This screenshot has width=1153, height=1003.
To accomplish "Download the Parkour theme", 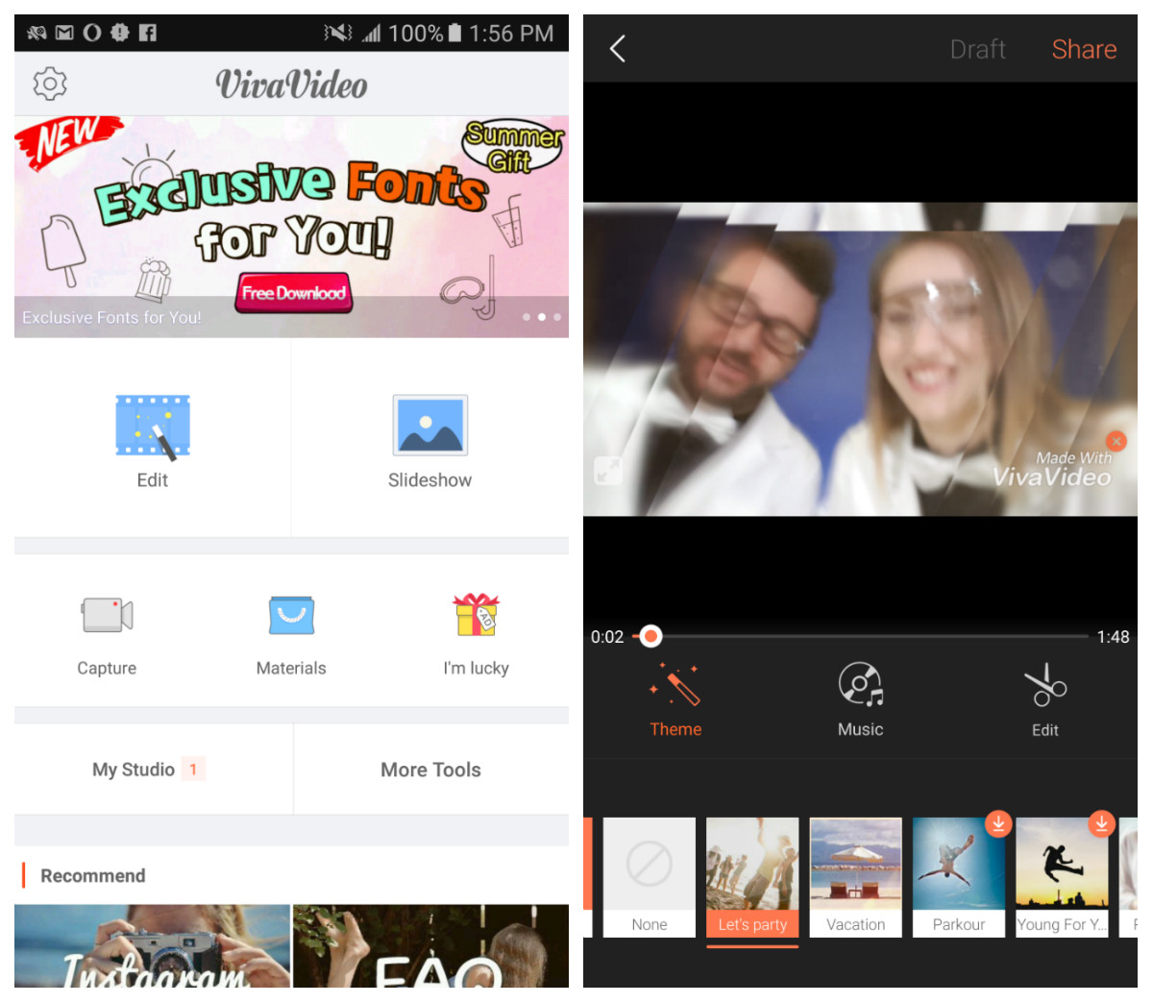I will pyautogui.click(x=998, y=823).
